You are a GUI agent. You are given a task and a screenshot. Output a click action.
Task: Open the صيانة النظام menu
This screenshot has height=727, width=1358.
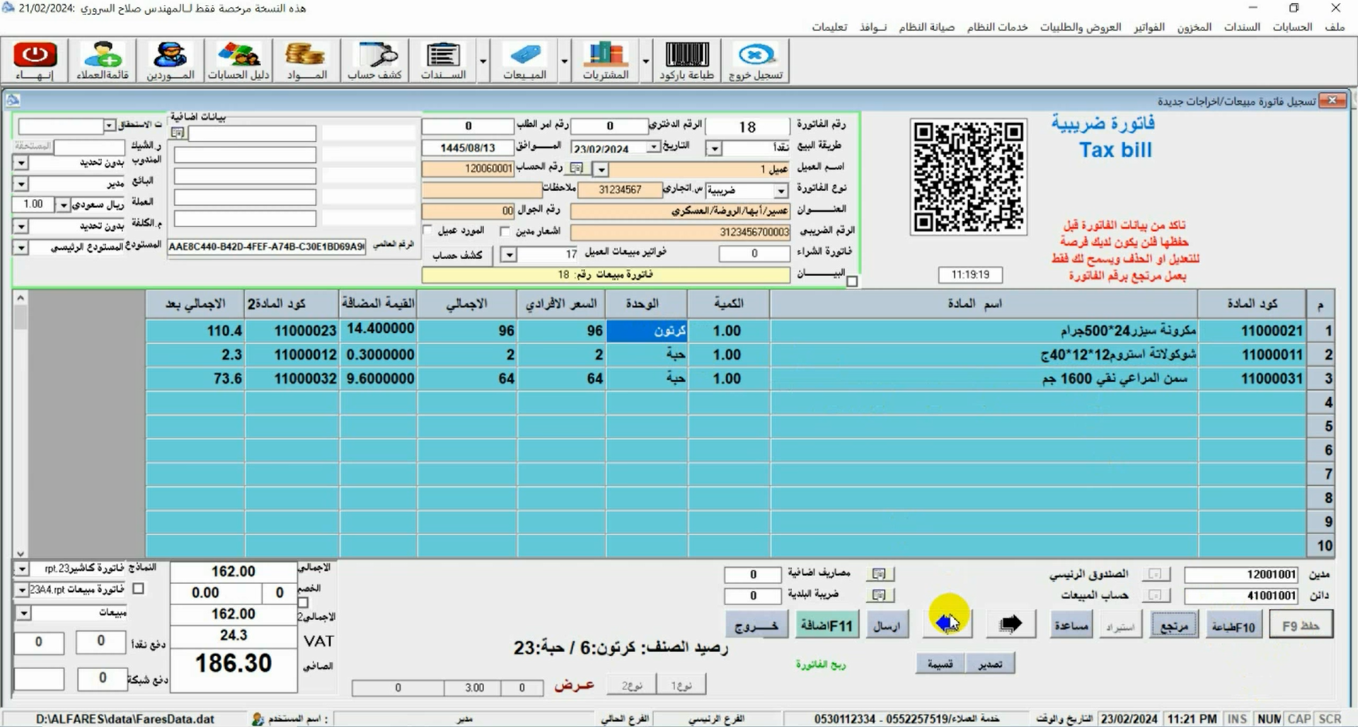coord(926,27)
